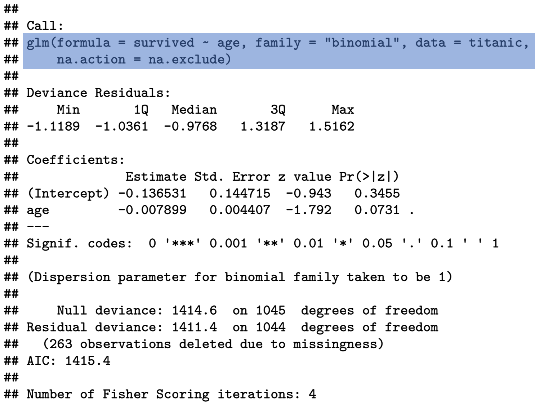The width and height of the screenshot is (535, 405).
Task: Click the dispersion parameter line
Action: coord(240,277)
